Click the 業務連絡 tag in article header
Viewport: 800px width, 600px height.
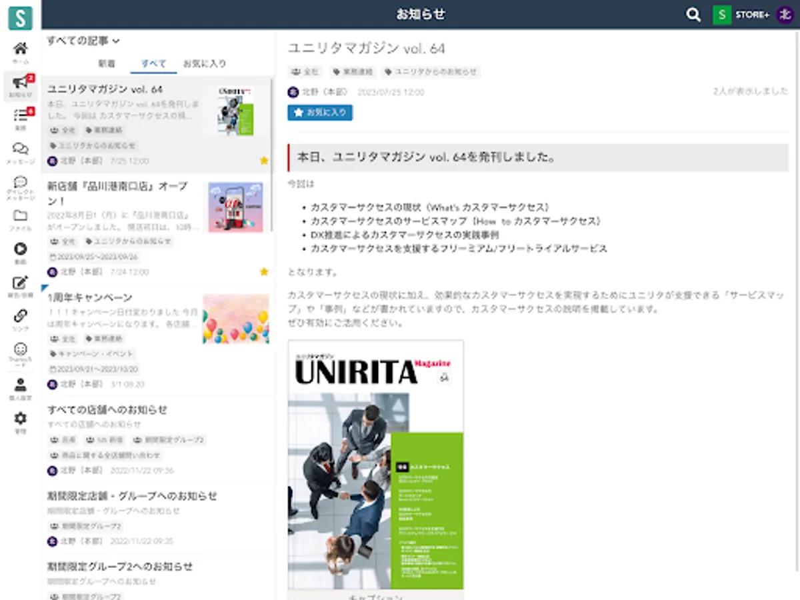(353, 71)
